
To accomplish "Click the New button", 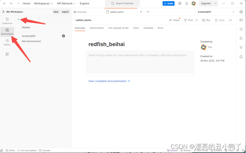I will tap(56, 12).
